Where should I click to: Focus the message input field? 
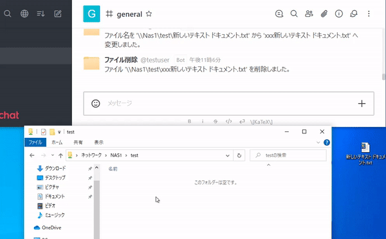229,103
